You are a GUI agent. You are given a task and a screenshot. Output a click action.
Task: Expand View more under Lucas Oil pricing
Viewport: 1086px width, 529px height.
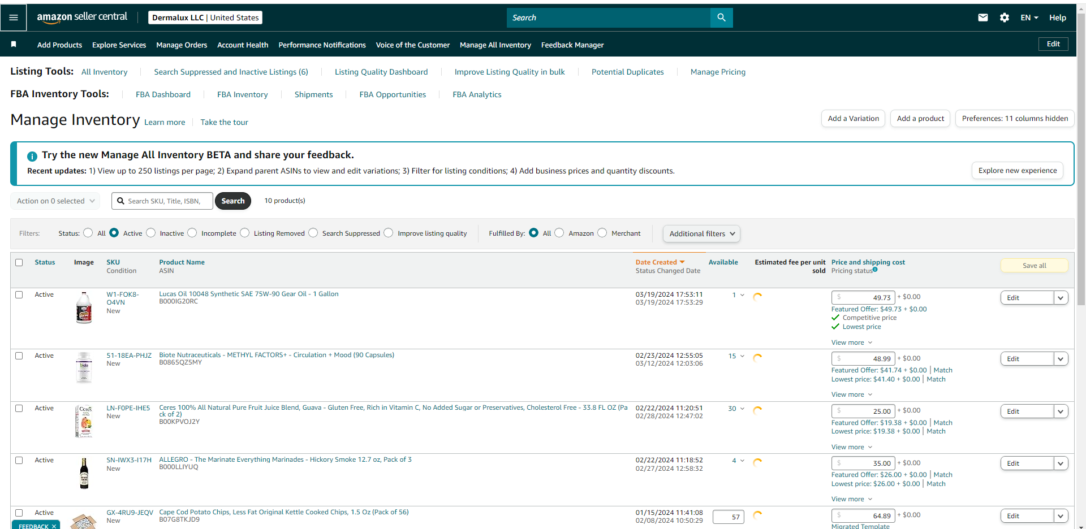[852, 342]
